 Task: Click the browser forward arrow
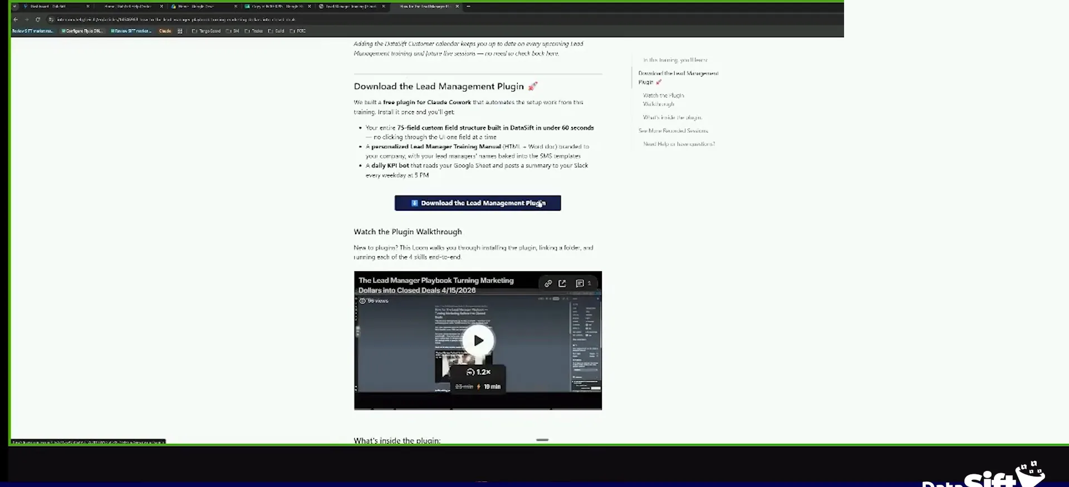pyautogui.click(x=26, y=19)
